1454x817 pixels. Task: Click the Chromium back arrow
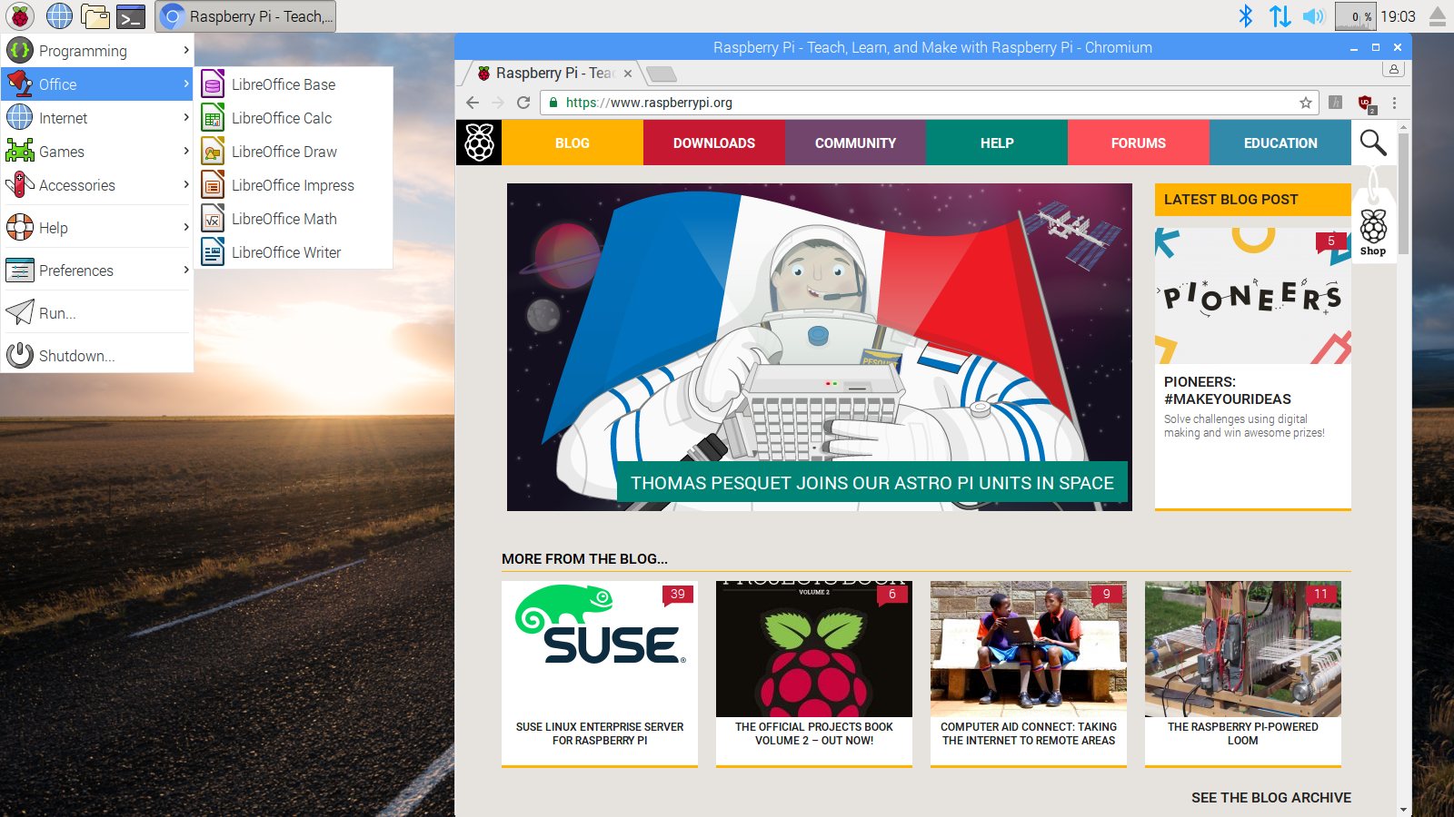(472, 103)
